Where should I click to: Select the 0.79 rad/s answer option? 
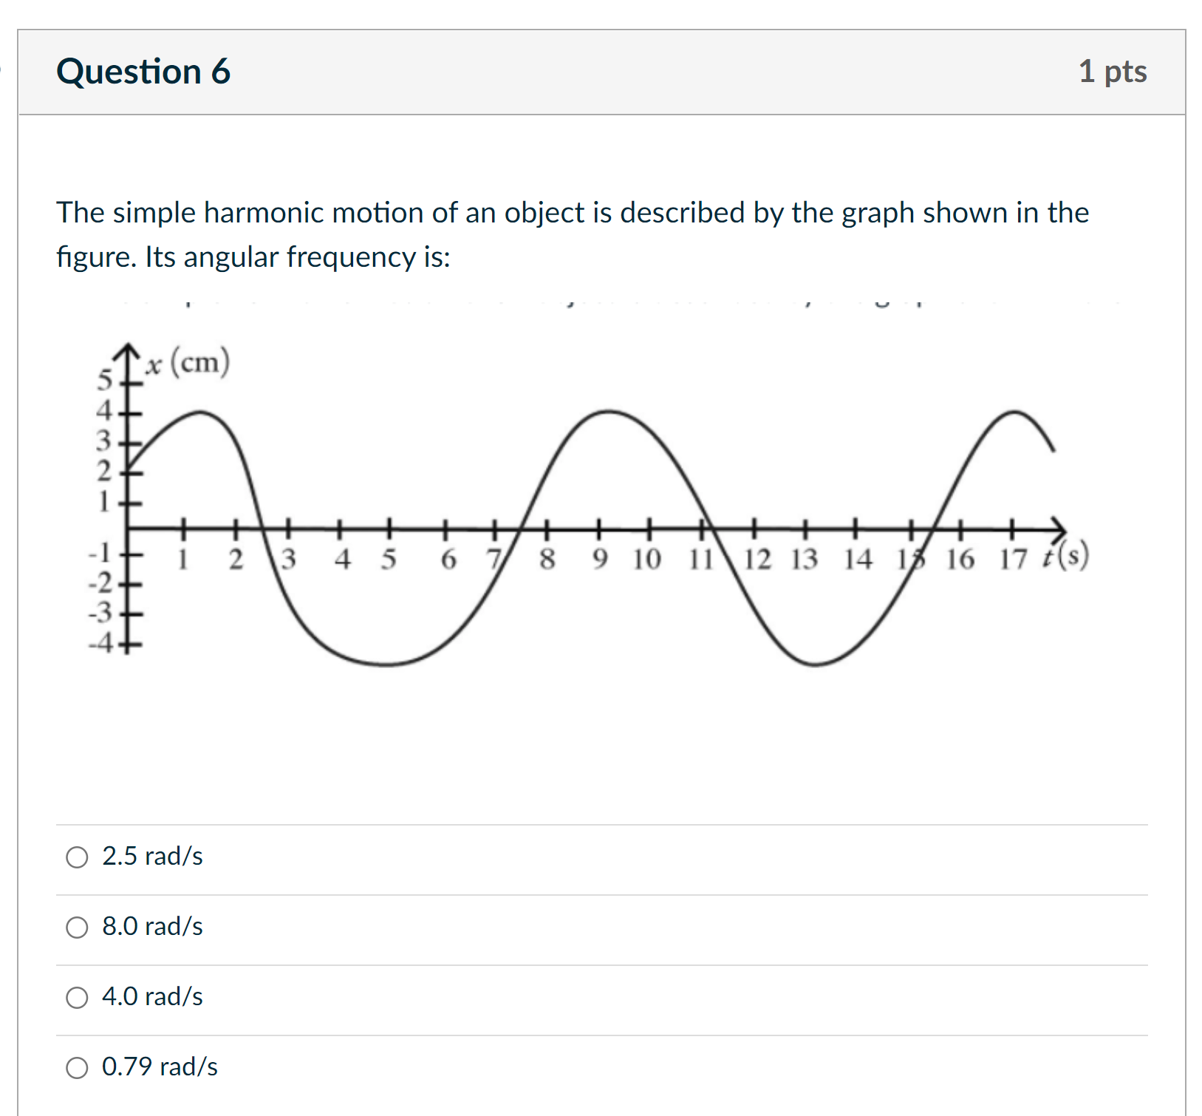coord(77,1067)
